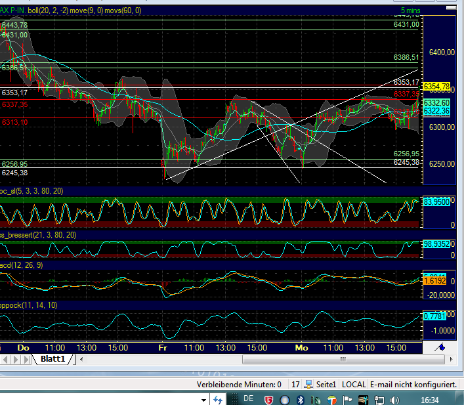Click 'Seite1' in the status bar
The width and height of the screenshot is (464, 405).
tap(326, 385)
